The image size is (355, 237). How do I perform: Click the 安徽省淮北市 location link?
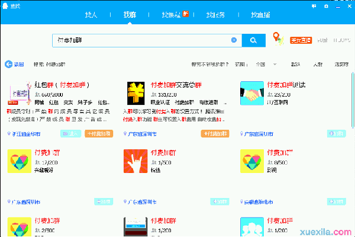coord(259,202)
